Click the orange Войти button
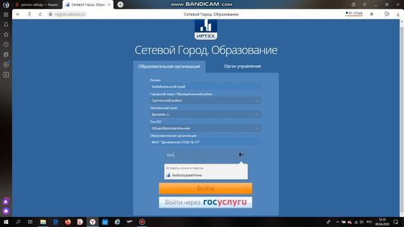 pos(206,189)
